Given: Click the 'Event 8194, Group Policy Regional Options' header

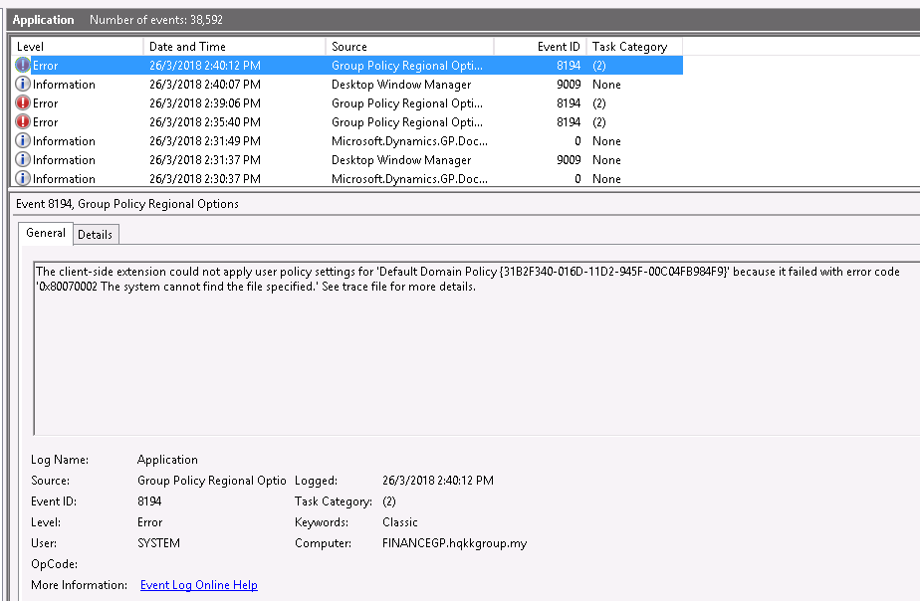Looking at the screenshot, I should [127, 203].
